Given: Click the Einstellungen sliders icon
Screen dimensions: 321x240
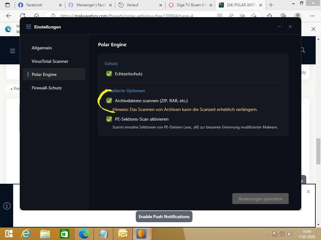Looking at the screenshot, I should point(29,27).
